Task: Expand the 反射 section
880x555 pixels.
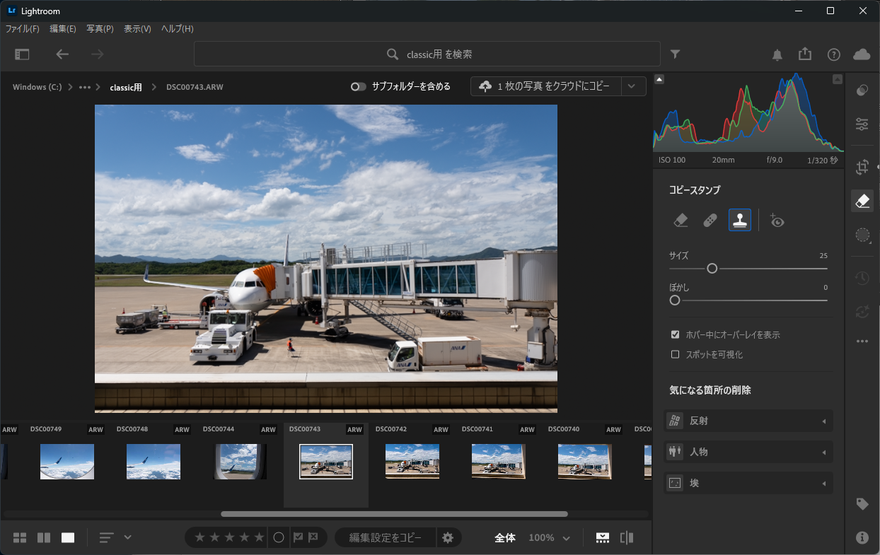Action: click(749, 421)
